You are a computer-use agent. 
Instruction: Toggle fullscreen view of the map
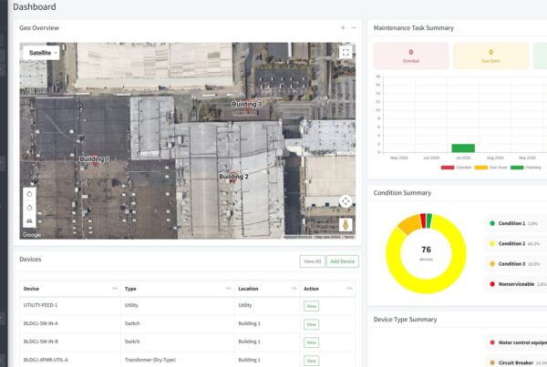click(x=346, y=52)
